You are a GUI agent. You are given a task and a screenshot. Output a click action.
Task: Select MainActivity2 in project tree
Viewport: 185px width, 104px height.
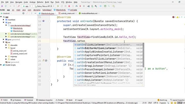click(x=18, y=31)
